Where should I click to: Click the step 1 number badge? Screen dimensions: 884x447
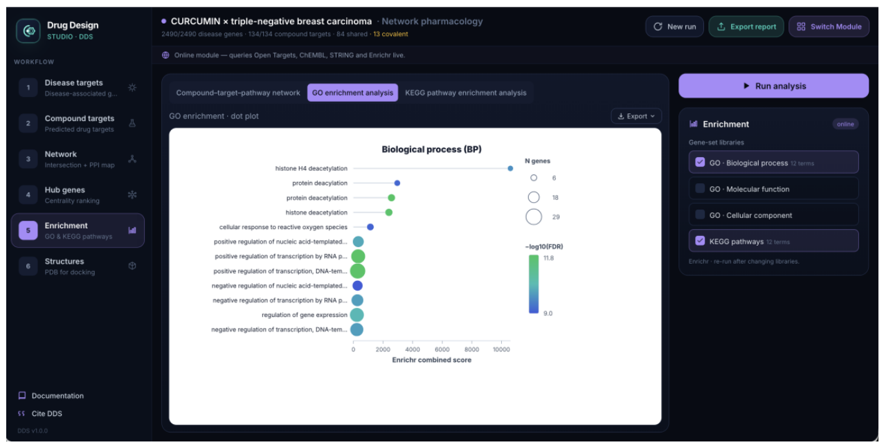tap(28, 87)
